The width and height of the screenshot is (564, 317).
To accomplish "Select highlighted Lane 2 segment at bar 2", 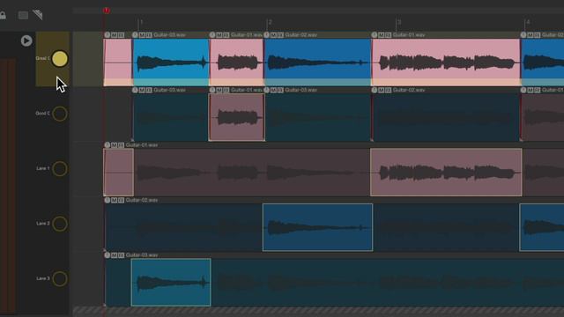I will pyautogui.click(x=317, y=227).
